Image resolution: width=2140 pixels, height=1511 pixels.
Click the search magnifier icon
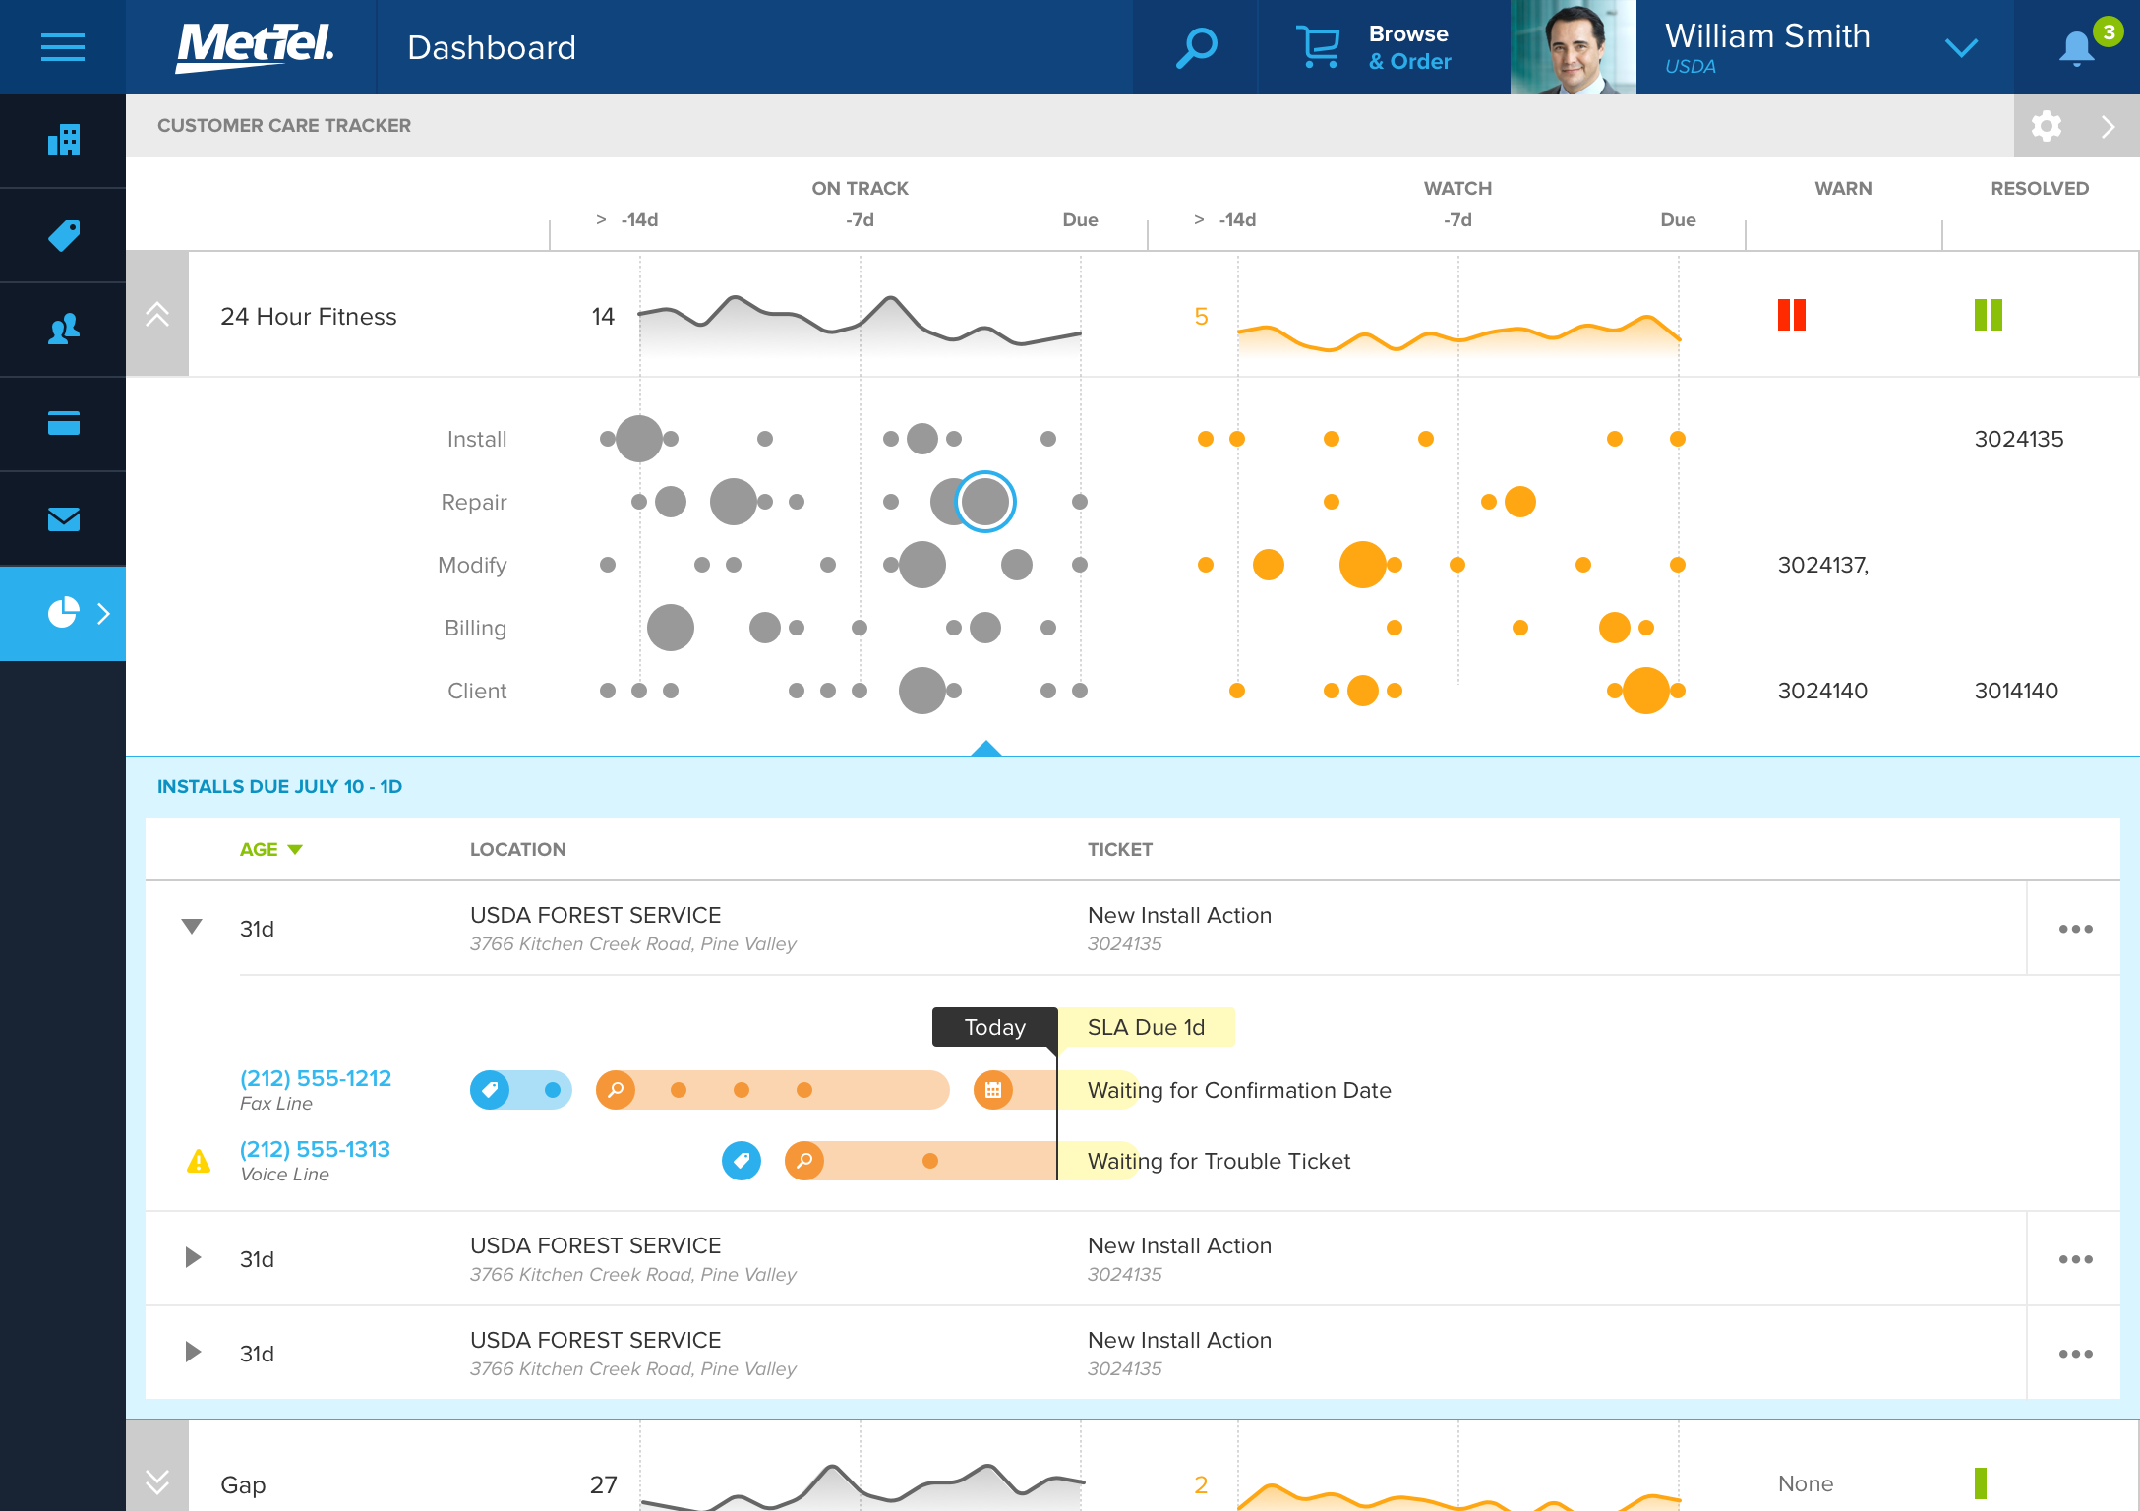pos(1196,47)
